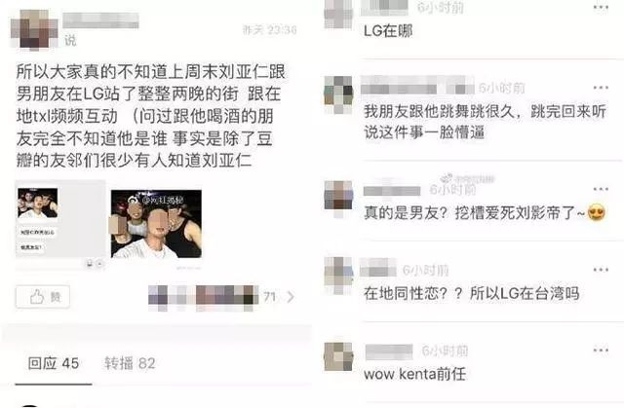
Task: Open more options on the 在地同性恋 comment
Action: (x=601, y=270)
